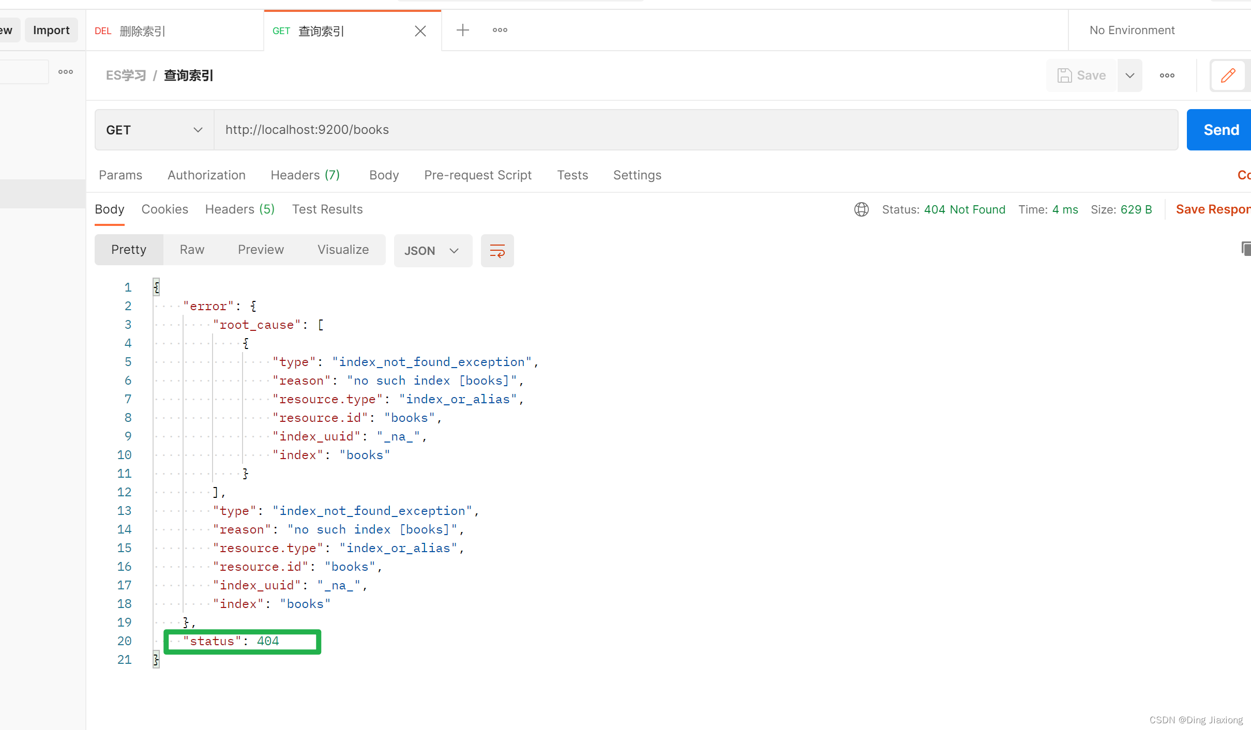Screen dimensions: 1251x730
Task: Click the pencil edit icon
Action: [1228, 75]
